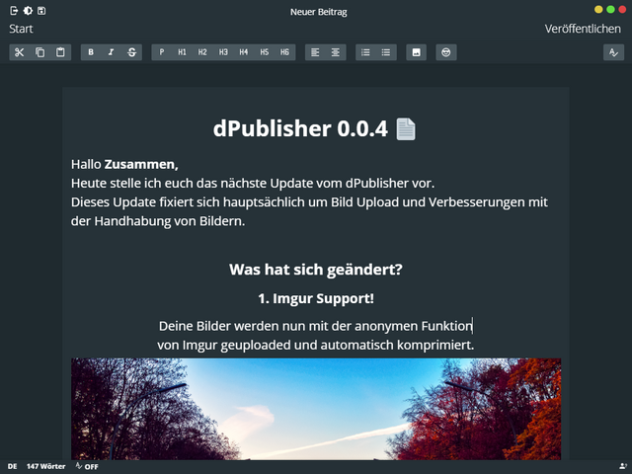Click the spellcheck icon in toolbar
Viewport: 632px width, 474px height.
pyautogui.click(x=613, y=52)
